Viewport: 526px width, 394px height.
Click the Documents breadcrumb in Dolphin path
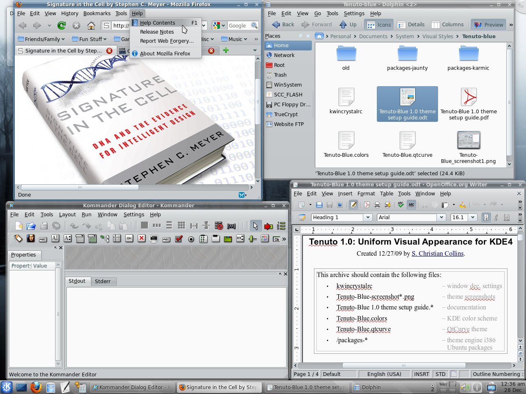373,36
